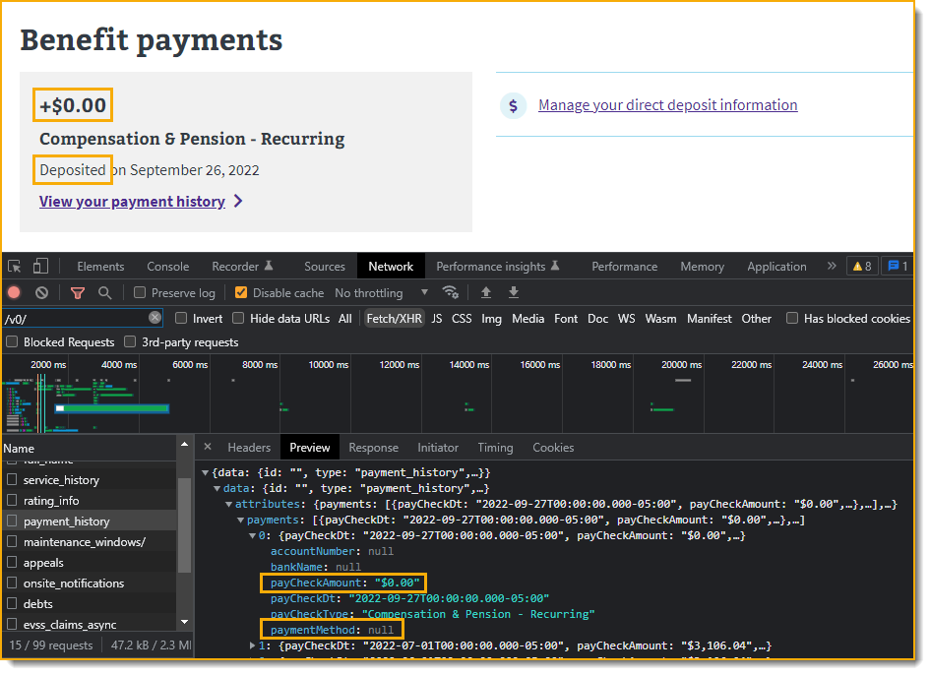Switch to Performance insights tab
Image resolution: width=930 pixels, height=675 pixels.
(x=497, y=267)
